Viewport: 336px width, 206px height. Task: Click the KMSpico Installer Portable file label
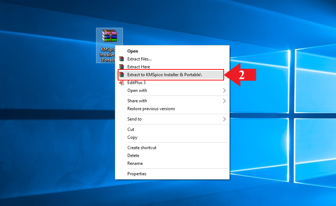coord(107,55)
